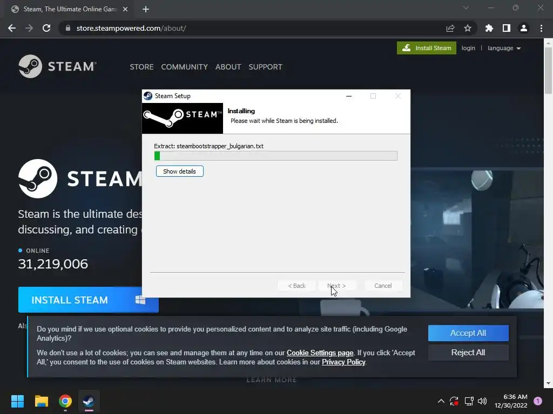Image resolution: width=553 pixels, height=414 pixels.
Task: Click the Steam taskbar icon
Action: pos(89,401)
